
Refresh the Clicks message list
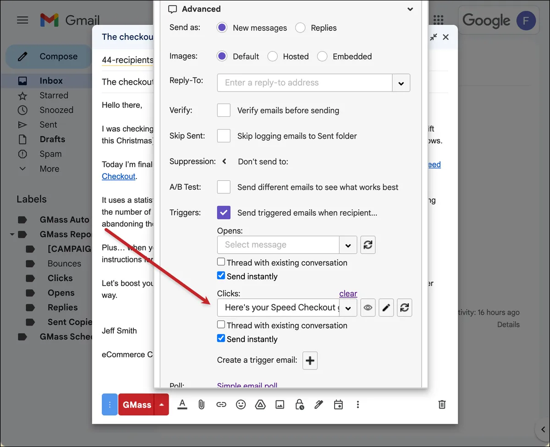(x=404, y=308)
